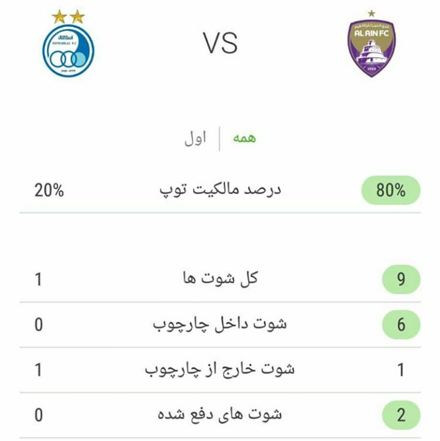Click the green 6 shots on target badge
440x441 pixels.
(x=402, y=325)
